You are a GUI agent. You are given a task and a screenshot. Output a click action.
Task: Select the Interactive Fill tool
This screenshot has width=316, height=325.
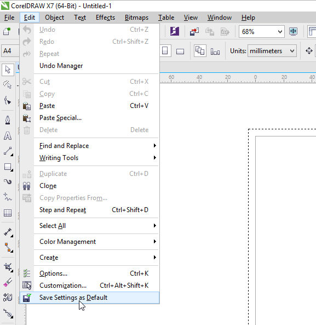(x=8, y=298)
